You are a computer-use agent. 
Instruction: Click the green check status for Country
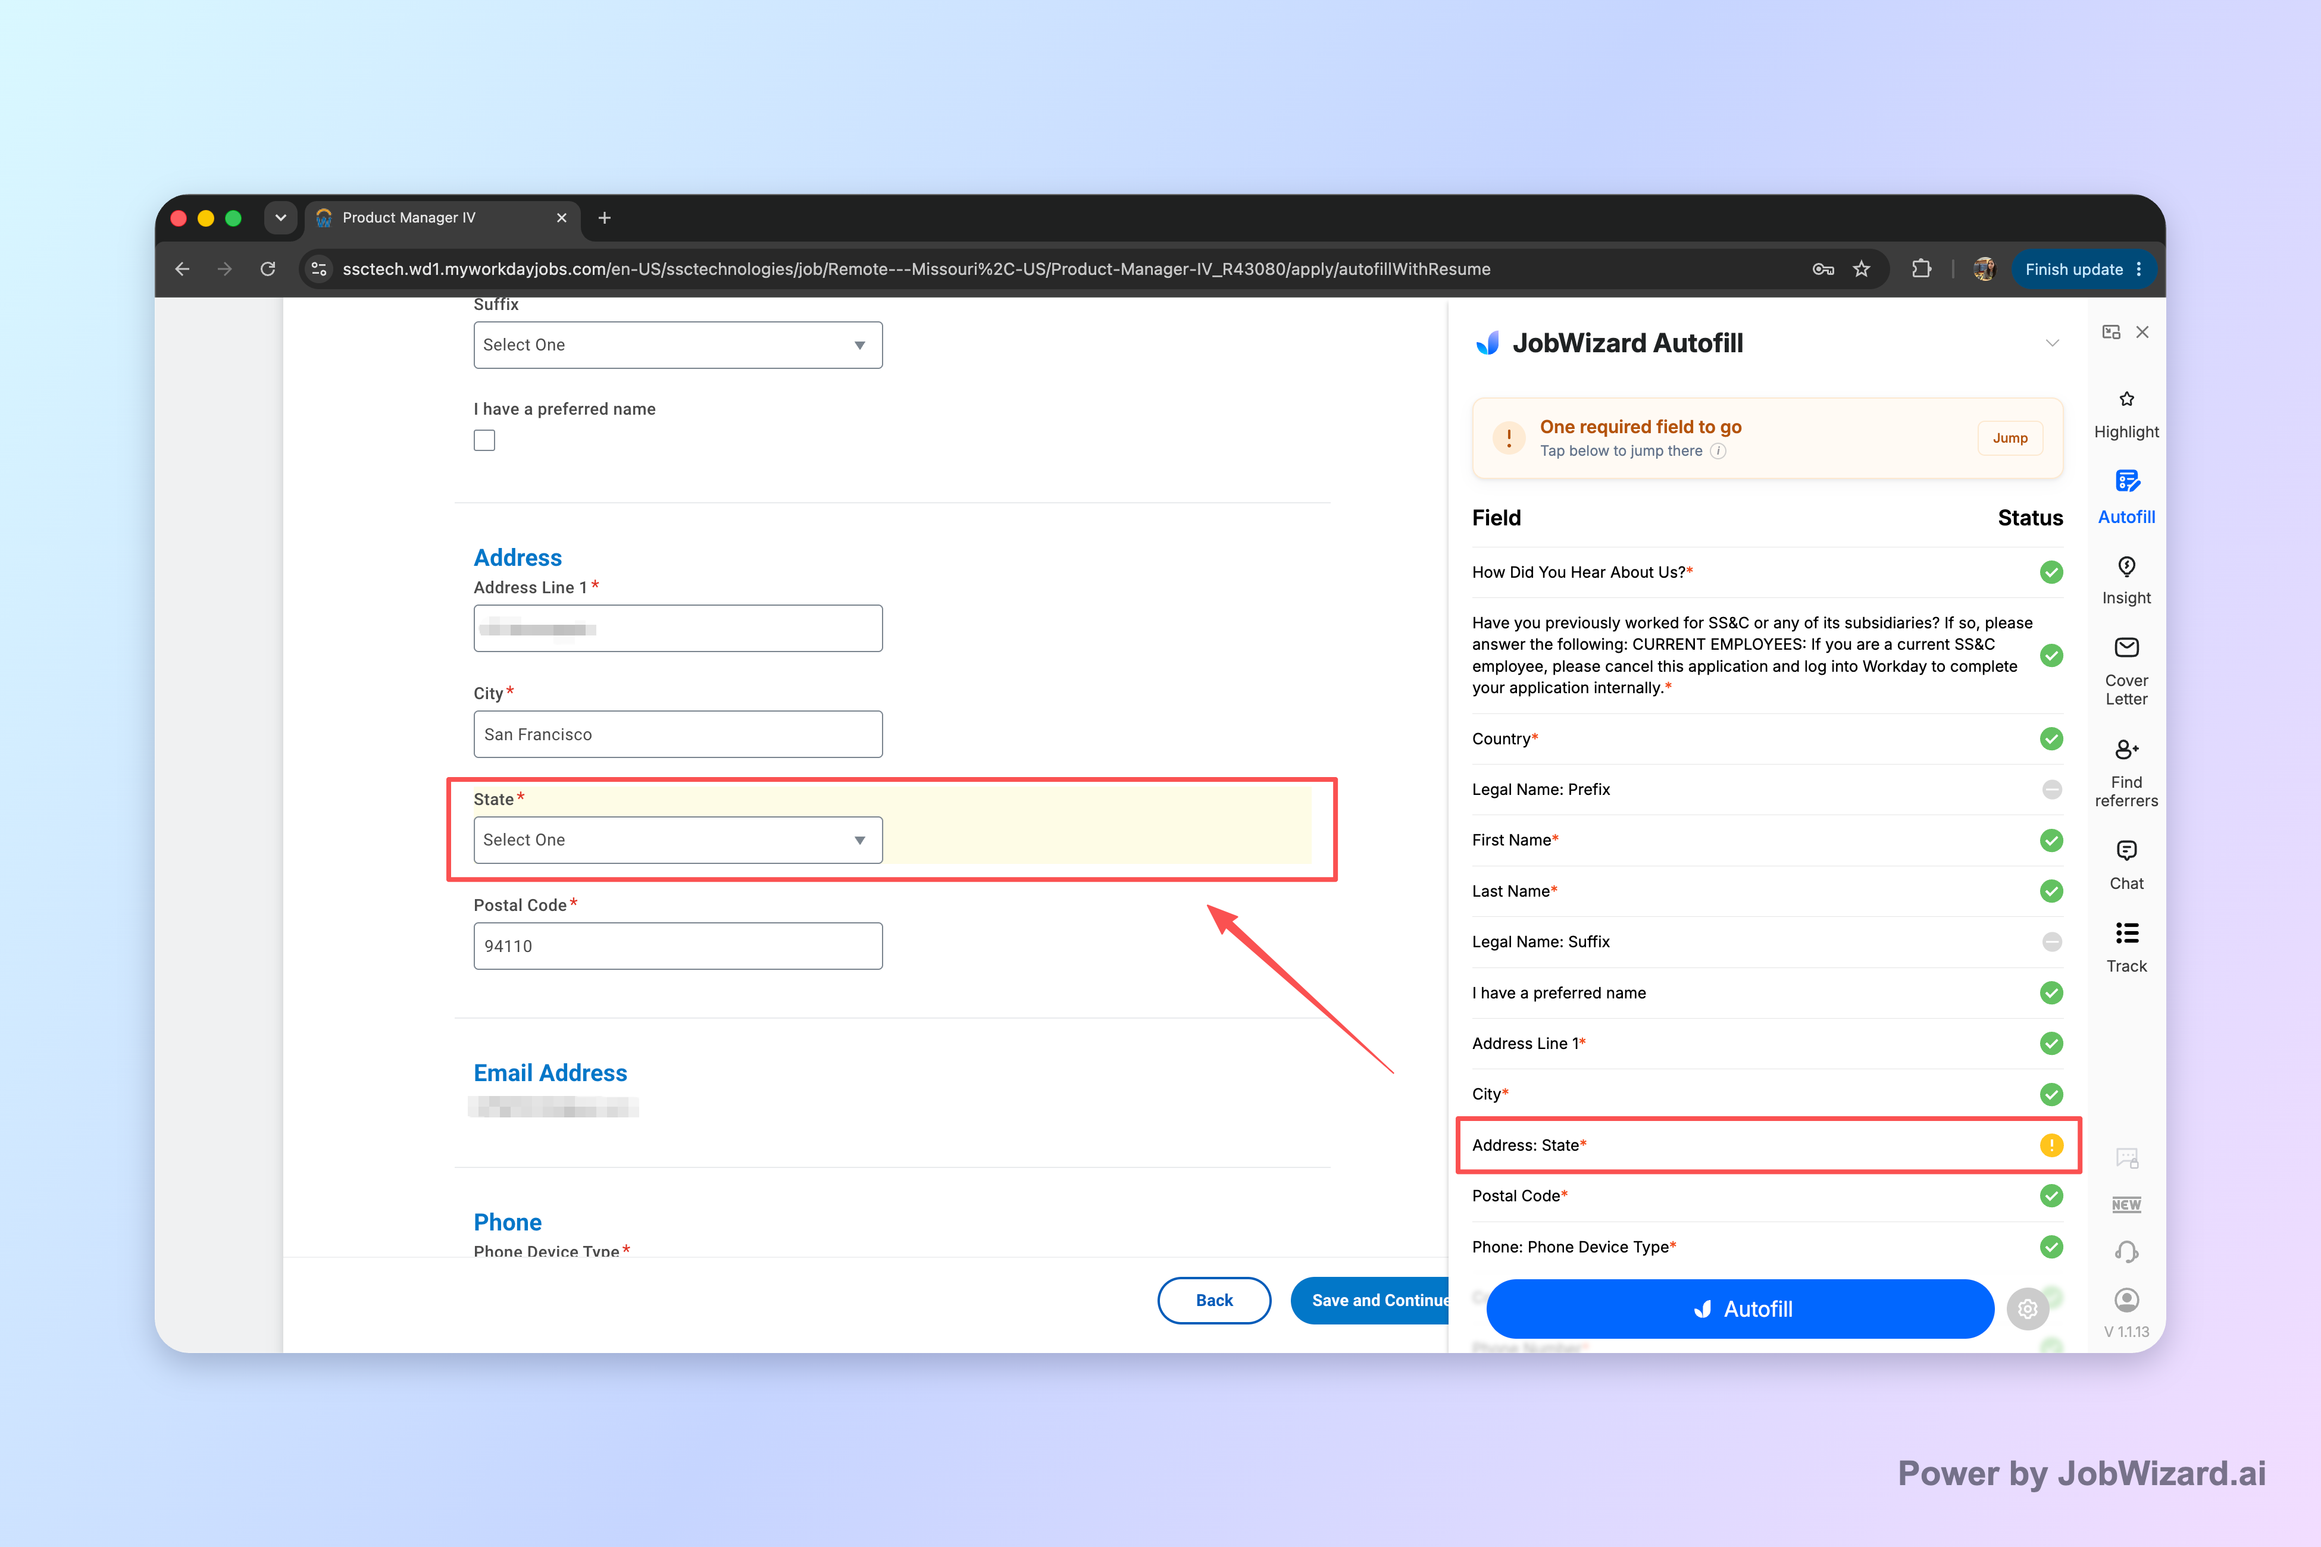[2051, 739]
